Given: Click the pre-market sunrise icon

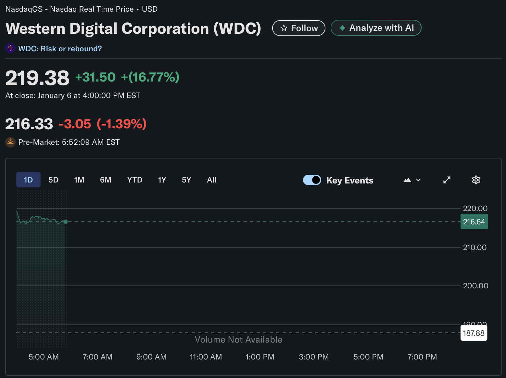Looking at the screenshot, I should 10,142.
